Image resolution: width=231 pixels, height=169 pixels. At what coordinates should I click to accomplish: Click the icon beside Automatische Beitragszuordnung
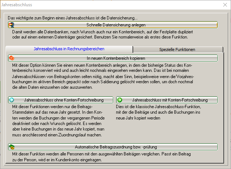(11, 147)
